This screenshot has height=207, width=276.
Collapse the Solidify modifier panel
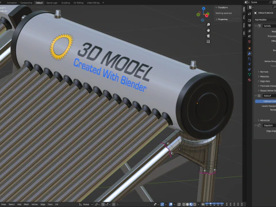pos(256,26)
